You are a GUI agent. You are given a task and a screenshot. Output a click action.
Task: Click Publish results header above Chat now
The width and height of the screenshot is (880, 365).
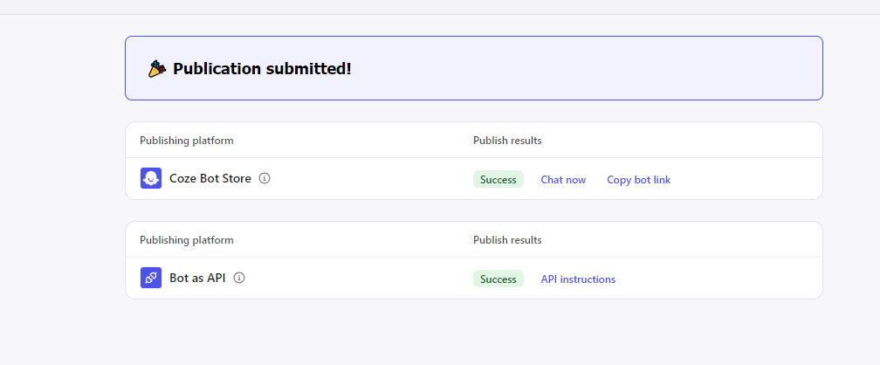(x=507, y=141)
